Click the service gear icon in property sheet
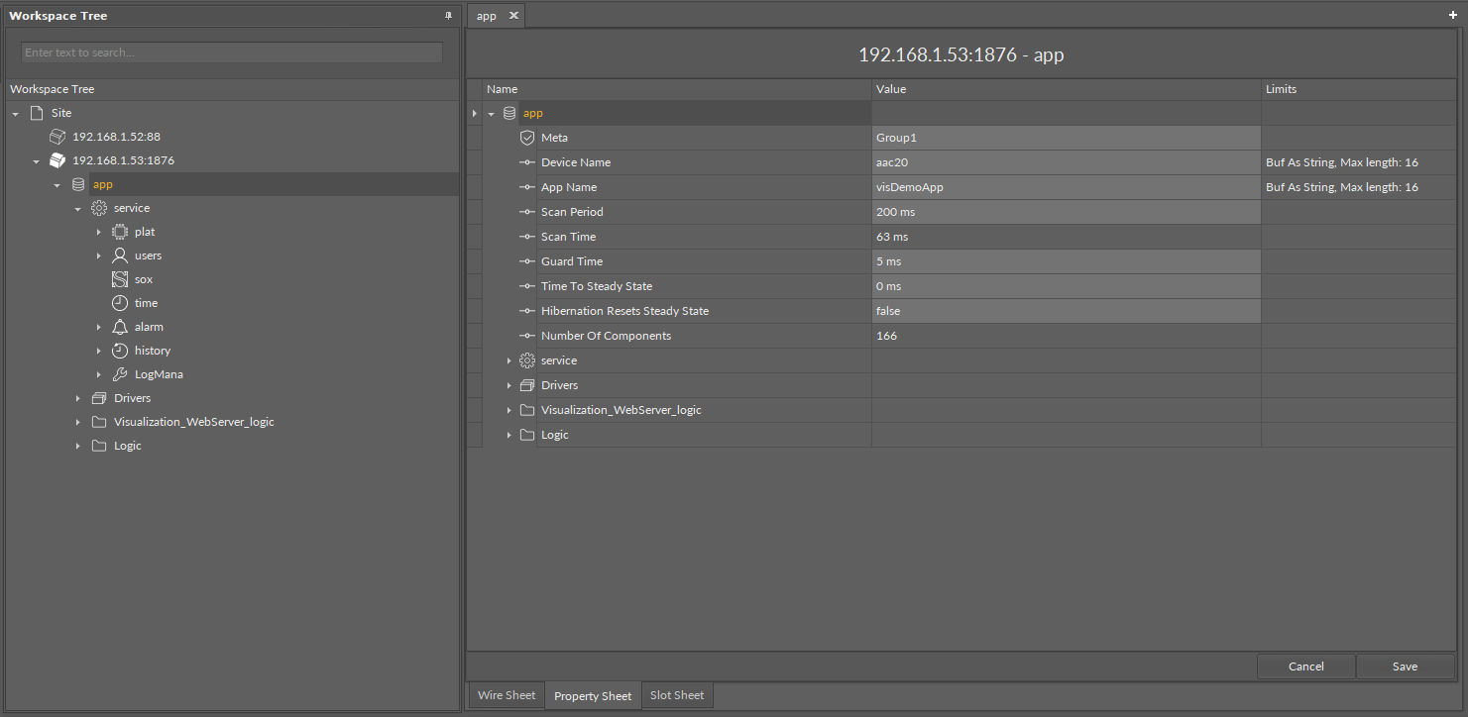Screen dimensions: 1468x717 click(527, 360)
